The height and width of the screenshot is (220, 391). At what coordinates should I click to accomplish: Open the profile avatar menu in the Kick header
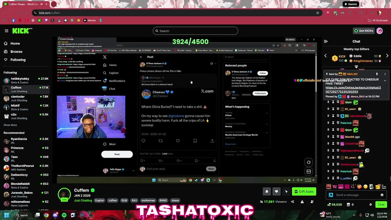[x=380, y=31]
